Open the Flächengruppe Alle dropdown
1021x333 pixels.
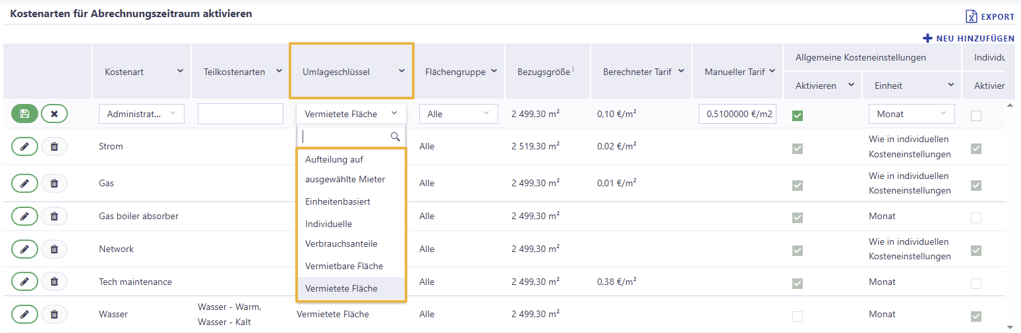click(x=459, y=114)
